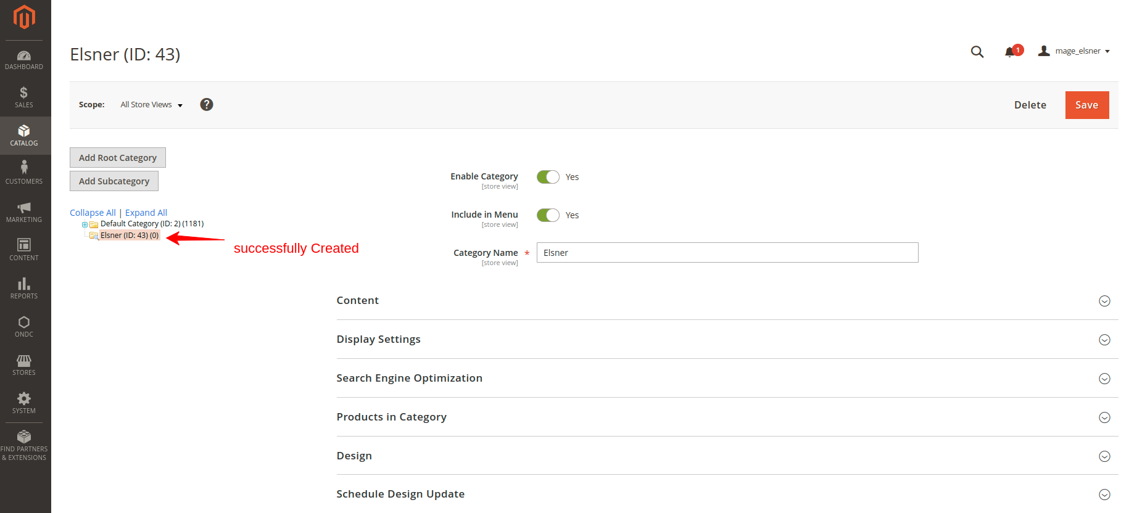The width and height of the screenshot is (1129, 513).
Task: Click Add Root Category button
Action: 118,158
